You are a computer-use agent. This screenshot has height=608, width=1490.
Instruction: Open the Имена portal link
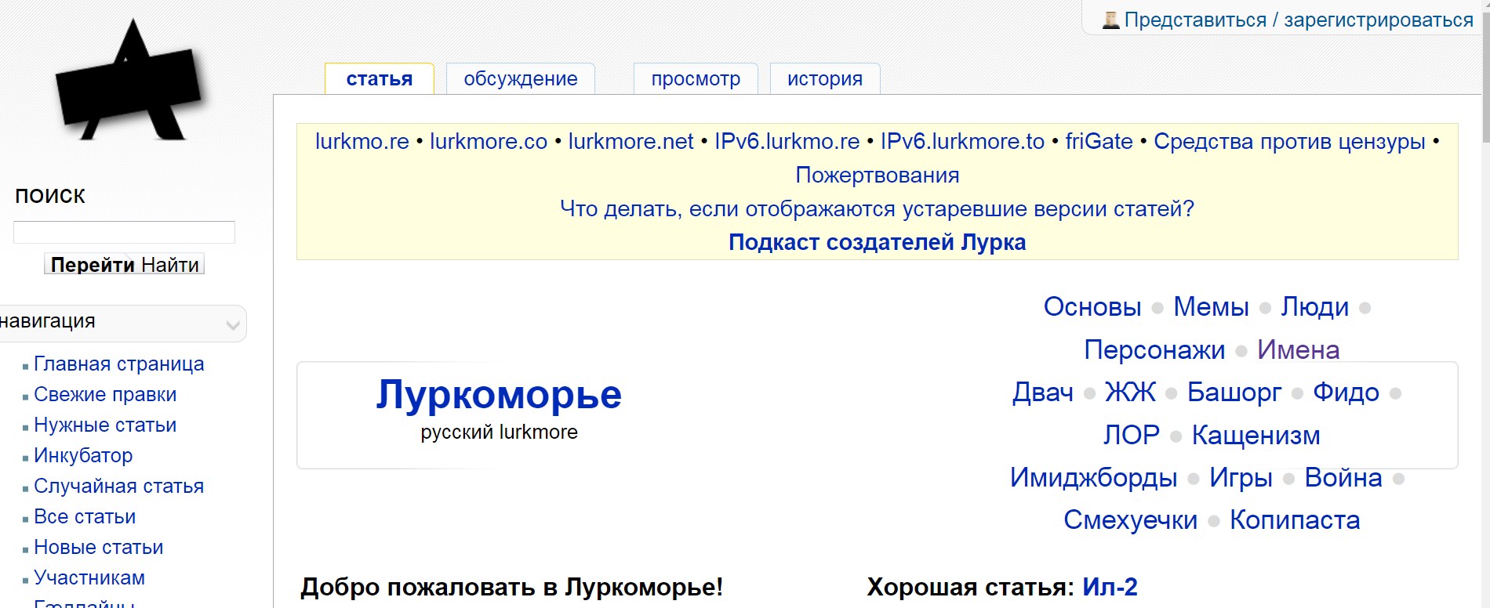(1298, 349)
